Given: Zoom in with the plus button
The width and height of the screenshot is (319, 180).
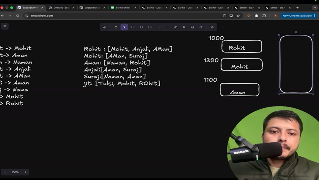Looking at the screenshot, I should [x=25, y=172].
